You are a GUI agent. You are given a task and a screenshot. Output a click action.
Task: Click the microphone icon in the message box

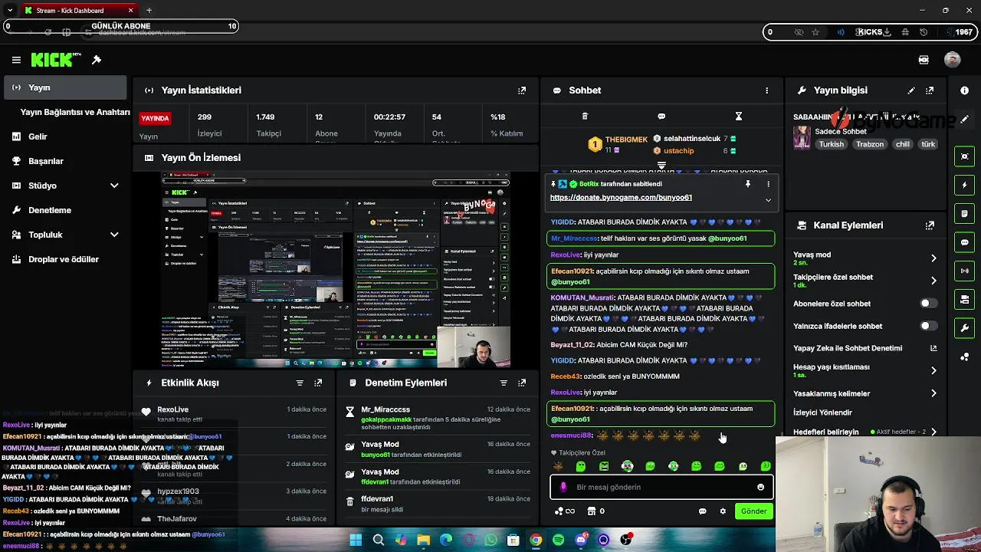tap(563, 487)
